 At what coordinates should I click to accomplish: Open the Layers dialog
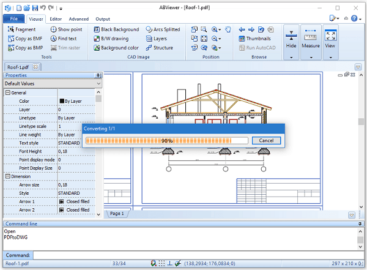[x=157, y=39]
